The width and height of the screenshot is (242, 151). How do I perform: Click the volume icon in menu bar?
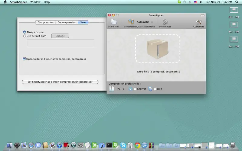[x=201, y=2]
